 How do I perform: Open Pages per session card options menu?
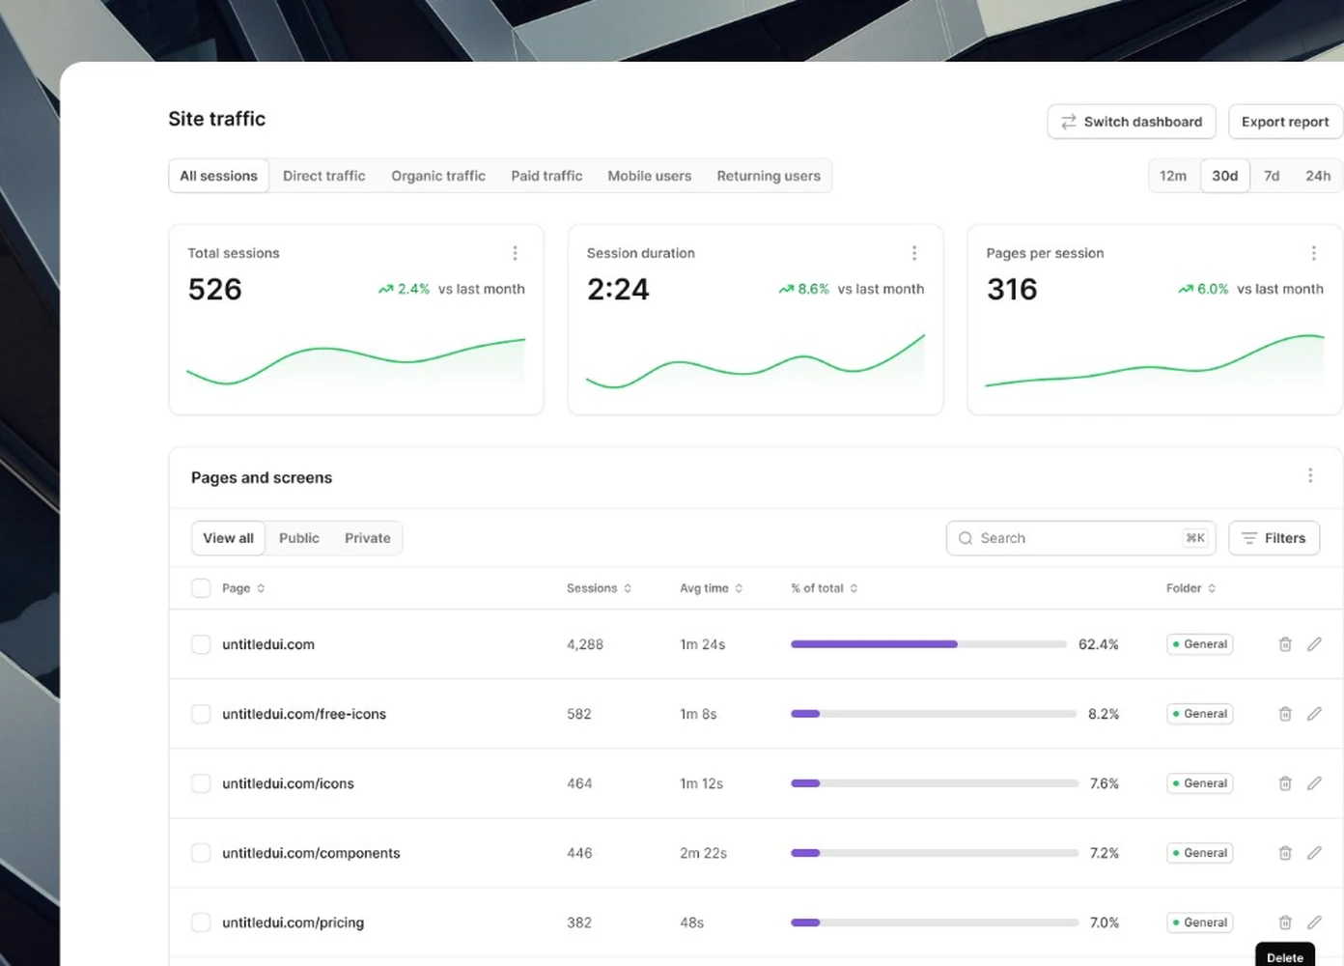(x=1313, y=253)
